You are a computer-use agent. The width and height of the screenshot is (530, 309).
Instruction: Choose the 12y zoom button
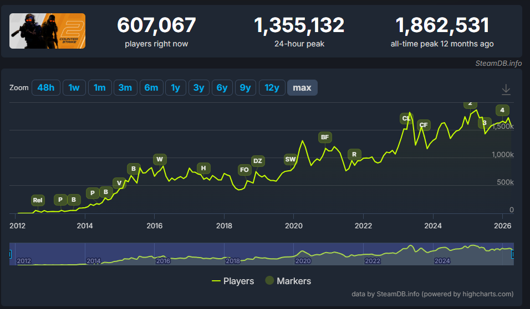[x=272, y=87]
